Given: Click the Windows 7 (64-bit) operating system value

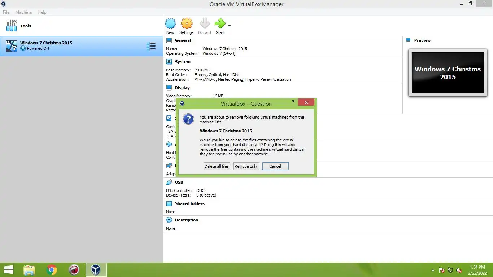Looking at the screenshot, I should [219, 53].
